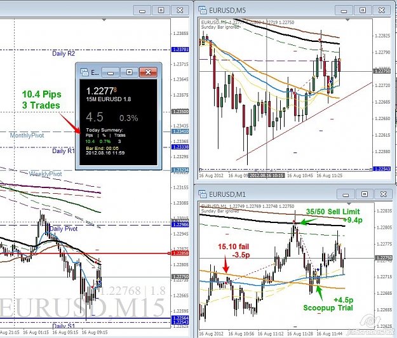Maximize the EURUSD,M1 chart window
The width and height of the screenshot is (397, 338).
click(365, 194)
